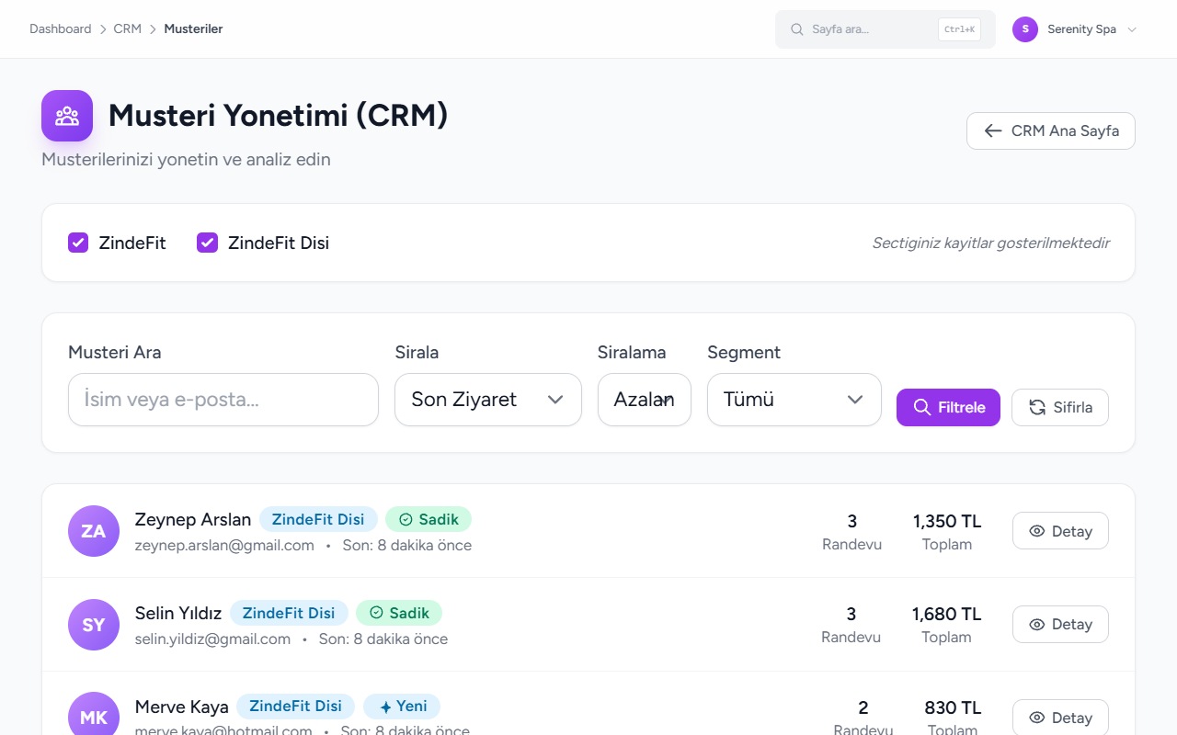Click the 830 TL total
Image resolution: width=1177 pixels, height=735 pixels.
pos(953,707)
